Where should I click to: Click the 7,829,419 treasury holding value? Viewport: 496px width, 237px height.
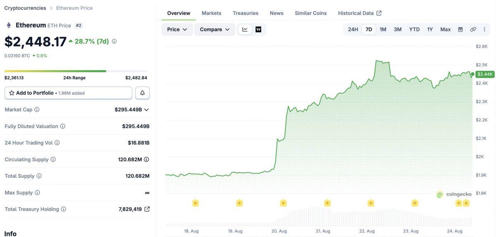(x=130, y=209)
